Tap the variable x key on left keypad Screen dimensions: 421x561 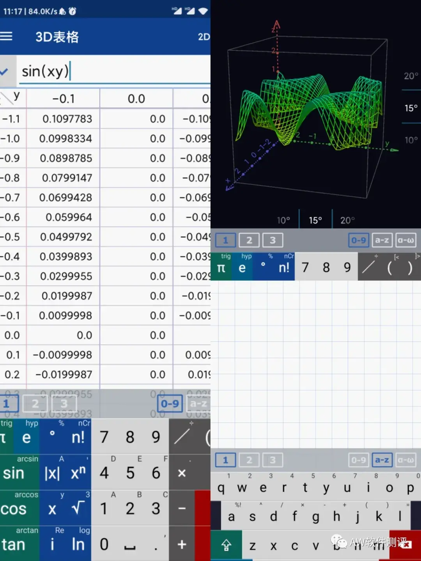pos(52,508)
